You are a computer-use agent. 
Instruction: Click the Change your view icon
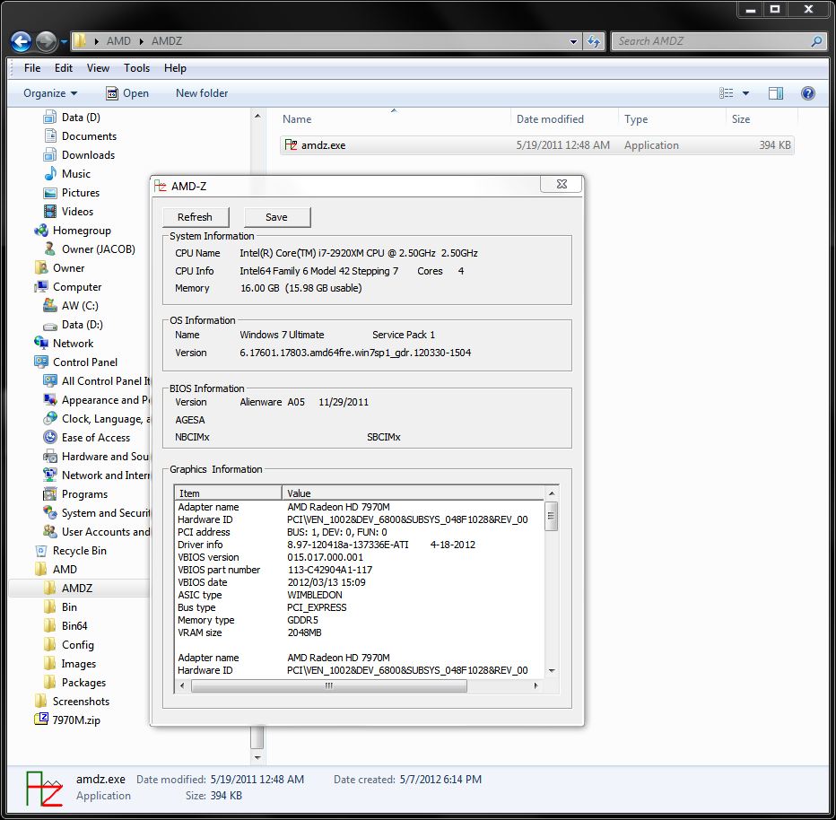click(727, 93)
